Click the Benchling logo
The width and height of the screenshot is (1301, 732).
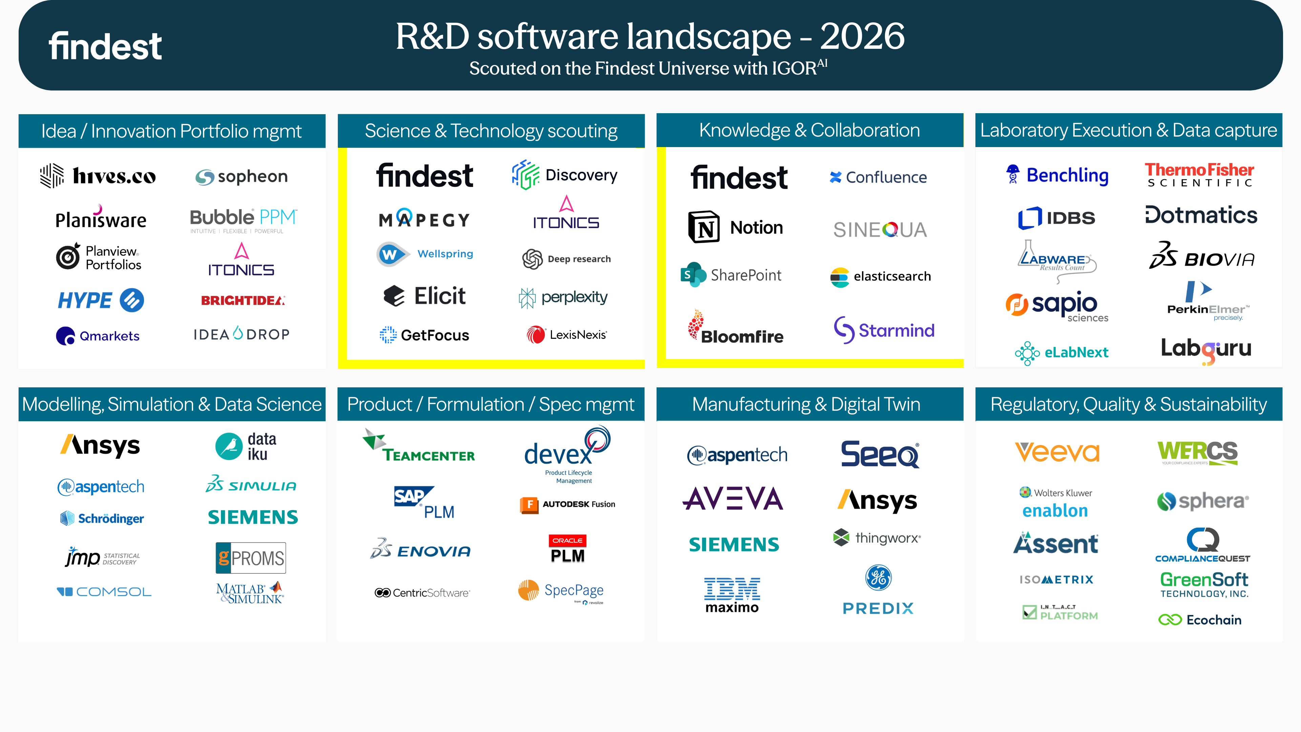coord(1057,175)
